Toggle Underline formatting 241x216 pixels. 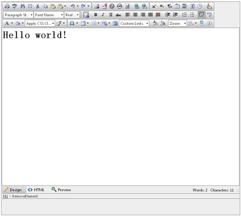[111, 15]
